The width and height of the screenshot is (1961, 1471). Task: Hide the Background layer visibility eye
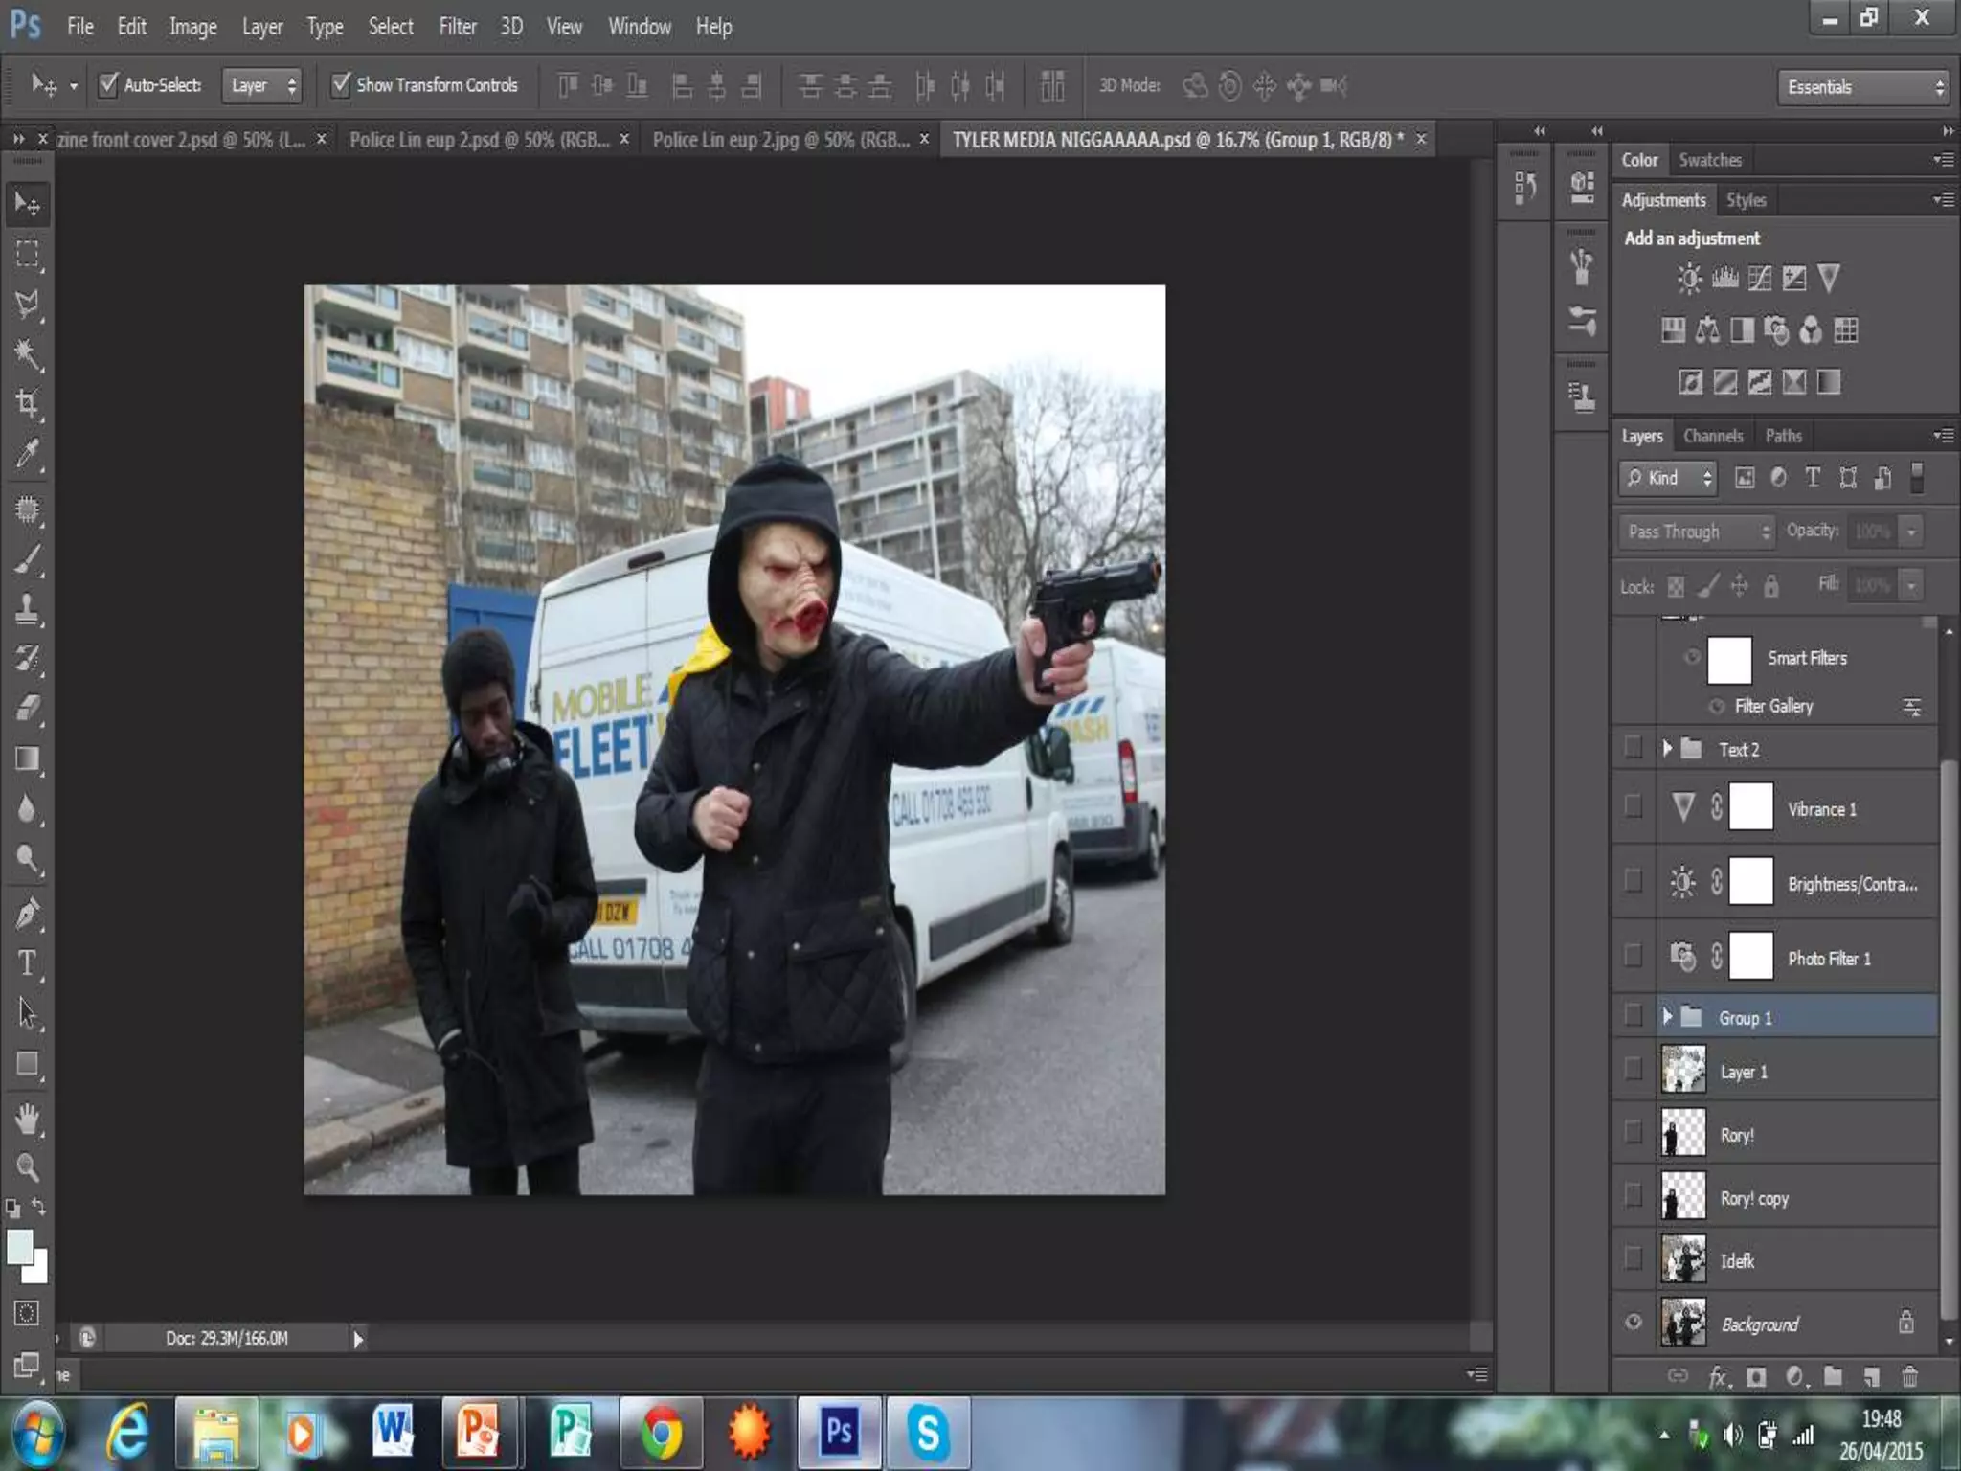tap(1634, 1323)
